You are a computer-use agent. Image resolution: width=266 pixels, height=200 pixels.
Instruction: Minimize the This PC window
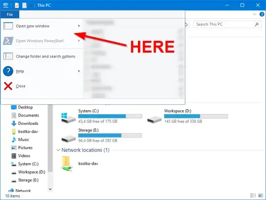coord(227,5)
